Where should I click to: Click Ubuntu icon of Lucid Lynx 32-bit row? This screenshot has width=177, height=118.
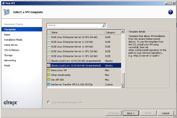tap(49, 61)
